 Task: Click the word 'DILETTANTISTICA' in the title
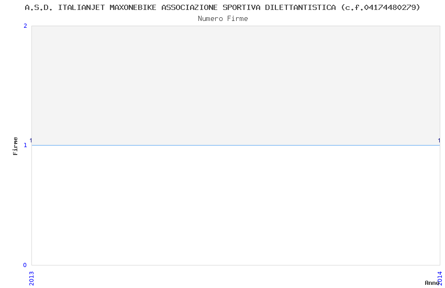301,7
